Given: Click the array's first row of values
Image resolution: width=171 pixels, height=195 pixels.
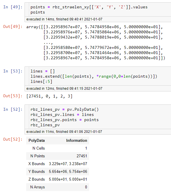Looking at the screenshot, I should [94, 27].
